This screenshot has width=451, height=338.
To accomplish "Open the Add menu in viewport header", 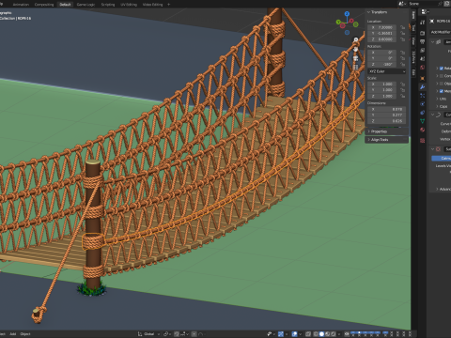I will point(13,334).
